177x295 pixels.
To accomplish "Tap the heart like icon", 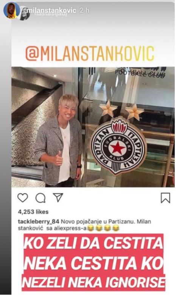I will [23, 197].
